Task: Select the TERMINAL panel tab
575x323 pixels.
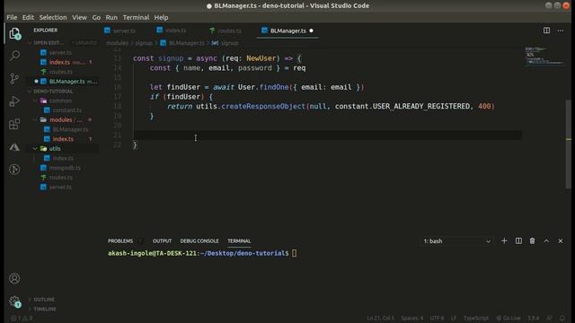Action: [x=239, y=241]
